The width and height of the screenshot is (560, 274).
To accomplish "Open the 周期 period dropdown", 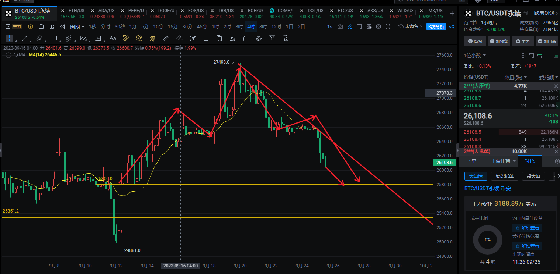I will 77,26.
